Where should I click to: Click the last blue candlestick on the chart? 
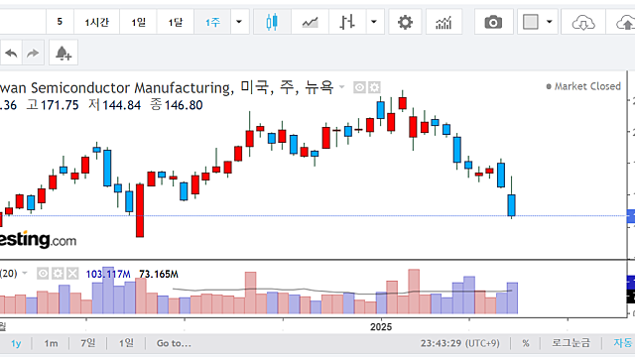click(512, 205)
